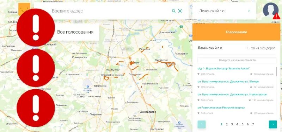Click the Все голосования button
This screenshot has width=282, height=132.
[75, 32]
